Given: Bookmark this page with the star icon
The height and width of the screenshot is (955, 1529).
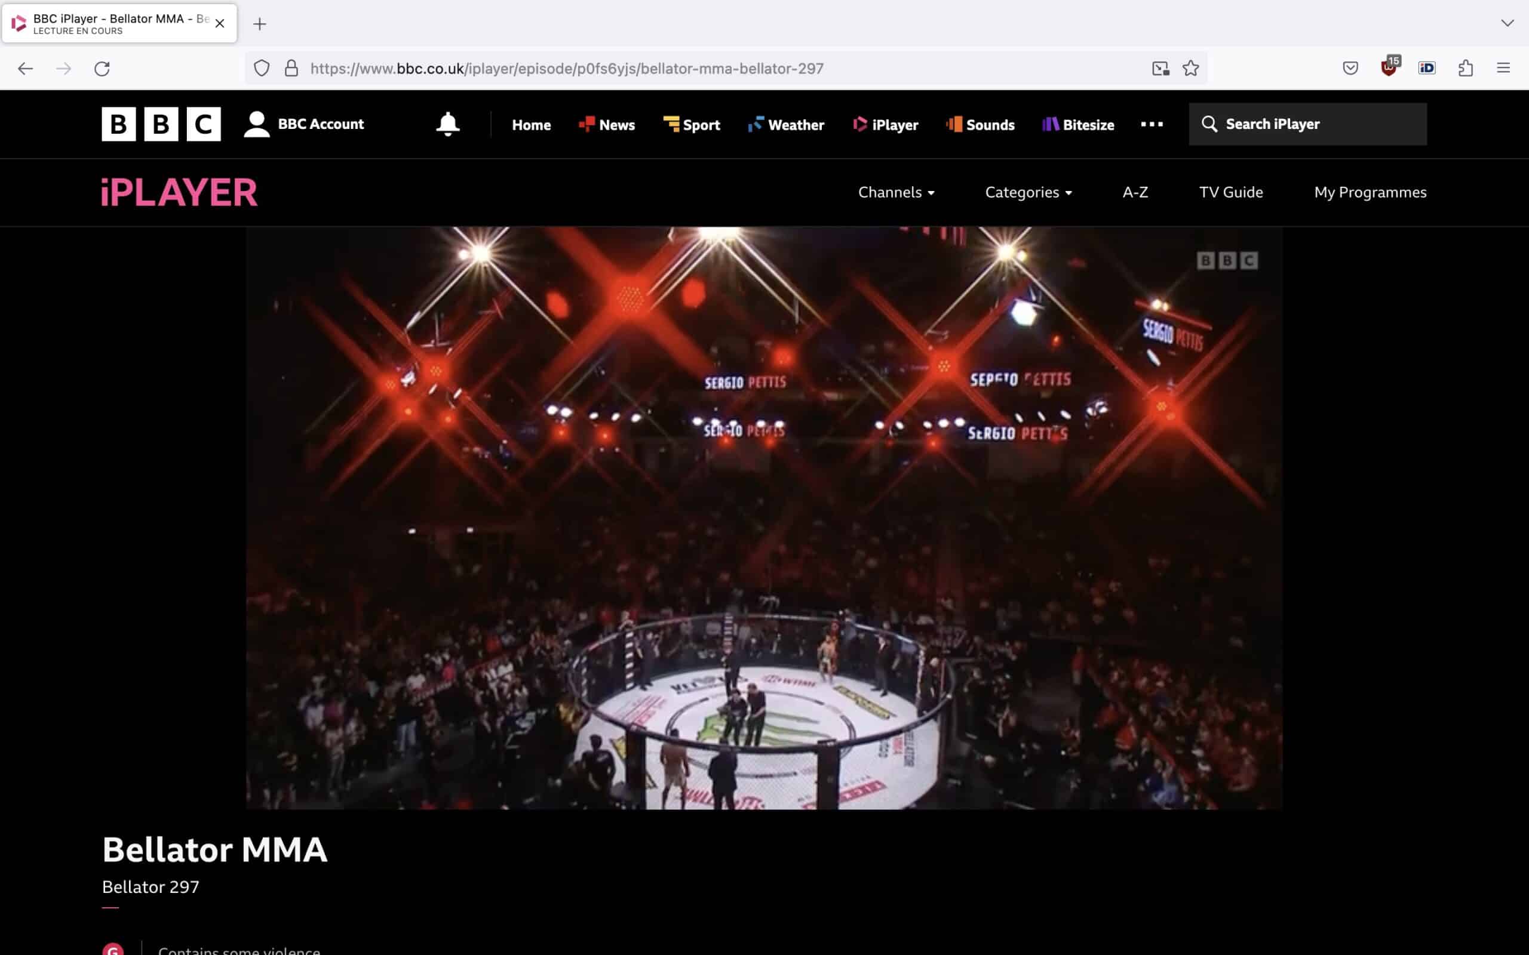Looking at the screenshot, I should [x=1191, y=68].
